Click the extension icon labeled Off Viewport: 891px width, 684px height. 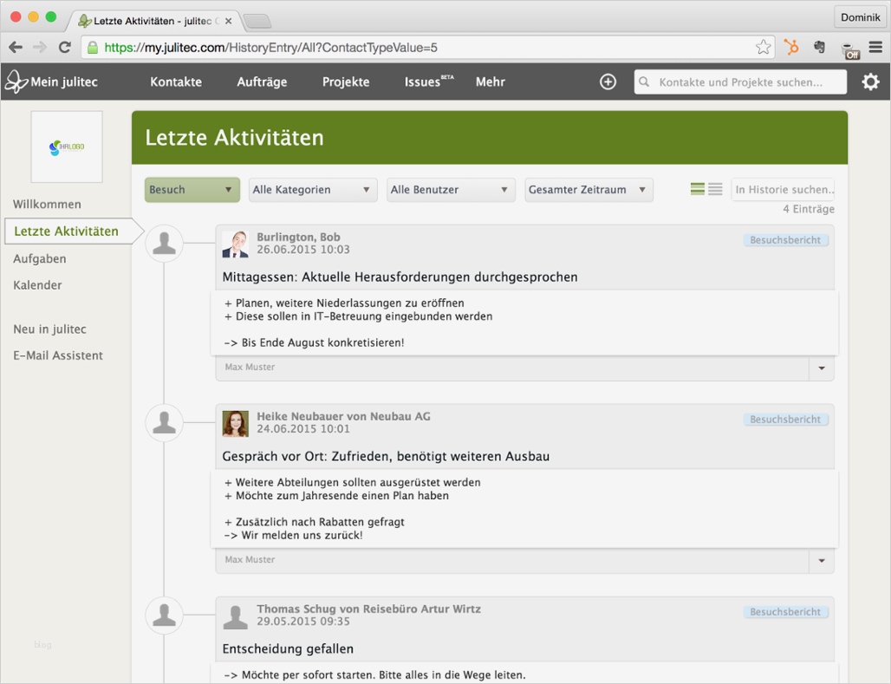pos(850,50)
